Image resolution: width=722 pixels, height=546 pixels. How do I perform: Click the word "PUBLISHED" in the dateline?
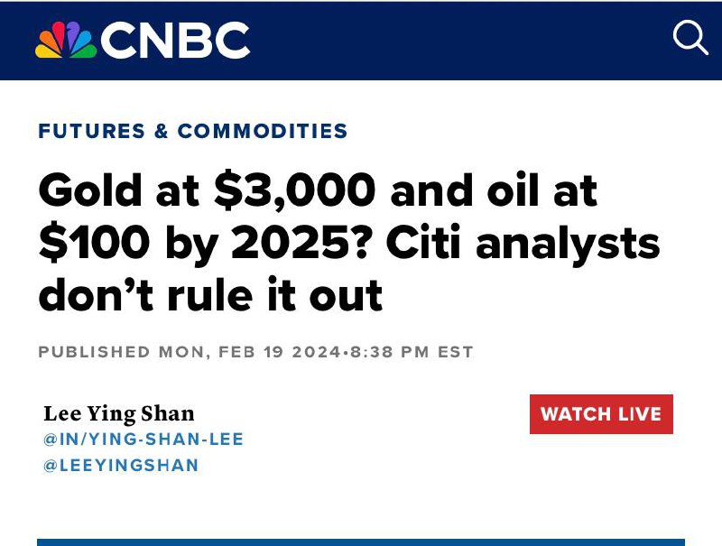(95, 352)
